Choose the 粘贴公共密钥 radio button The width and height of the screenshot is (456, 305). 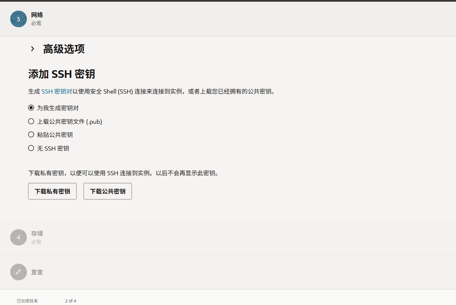click(x=31, y=135)
